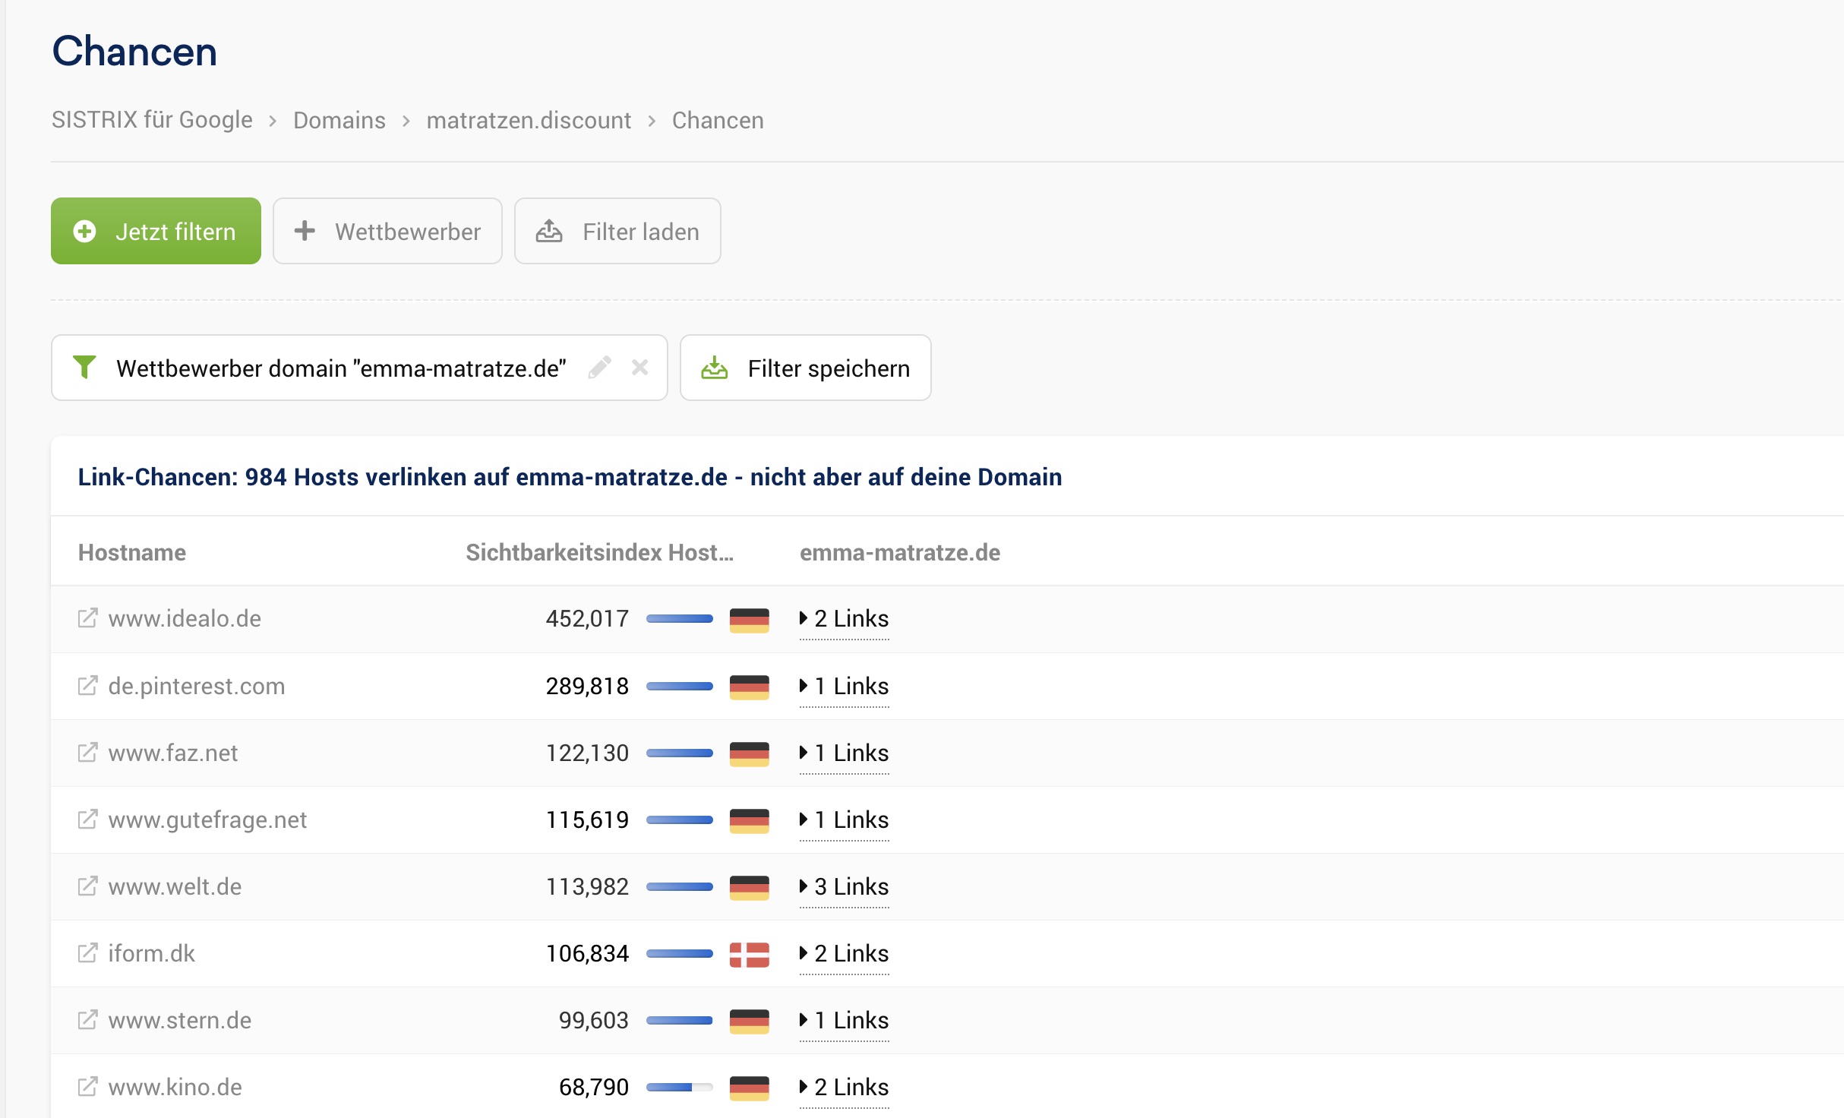Click the value 289,818
This screenshot has width=1844, height=1118.
(x=587, y=686)
